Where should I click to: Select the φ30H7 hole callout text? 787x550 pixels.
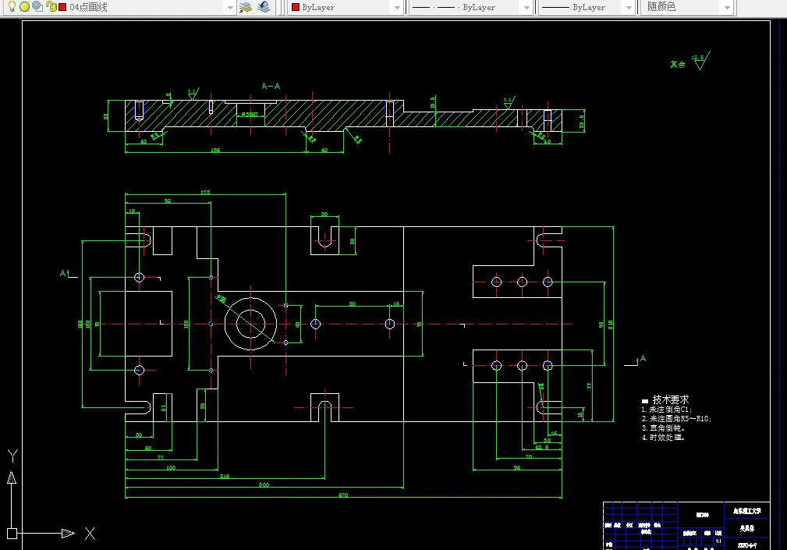click(x=250, y=115)
